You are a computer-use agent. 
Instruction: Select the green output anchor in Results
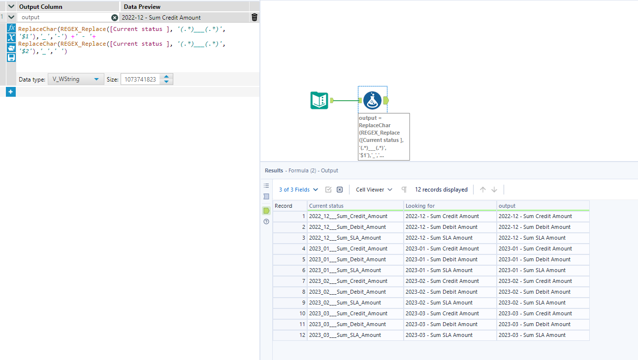[266, 210]
